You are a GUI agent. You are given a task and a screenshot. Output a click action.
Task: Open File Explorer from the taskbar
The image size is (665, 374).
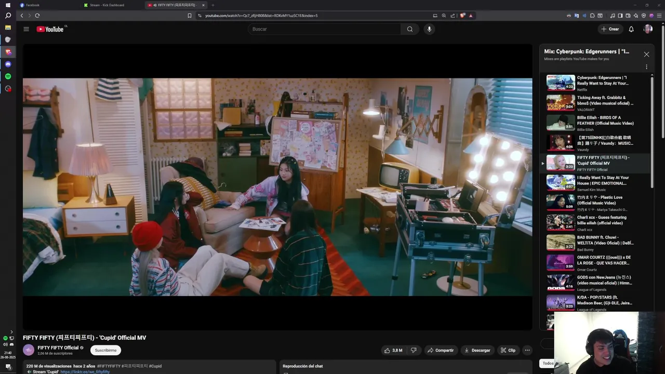tap(8, 27)
